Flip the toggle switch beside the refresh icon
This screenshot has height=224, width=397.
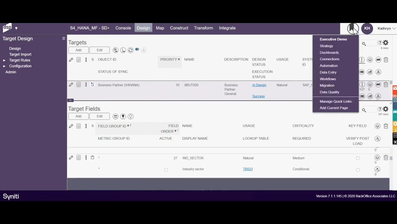tap(137, 49)
